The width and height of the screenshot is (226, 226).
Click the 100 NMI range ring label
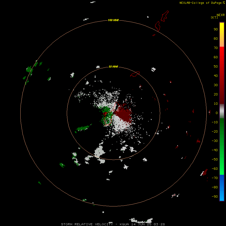(x=113, y=20)
